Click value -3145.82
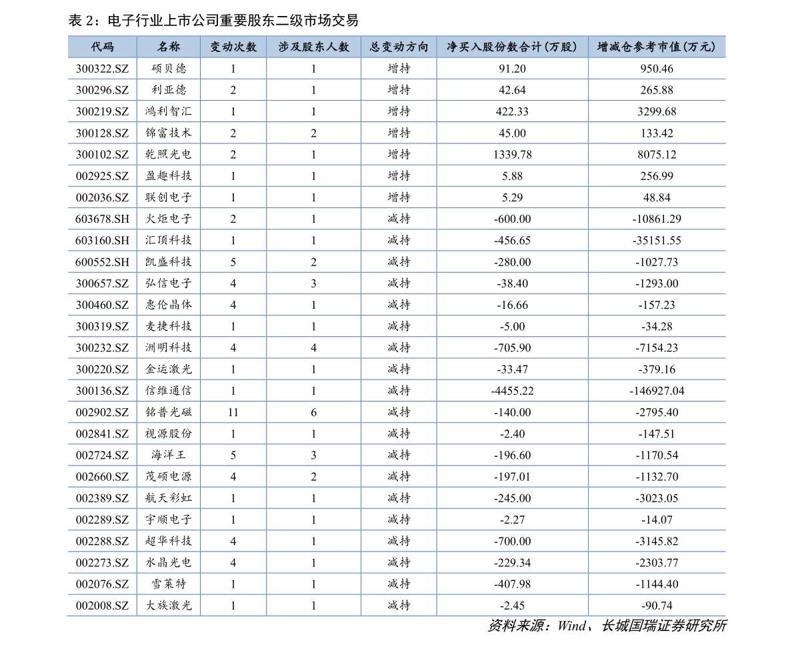Viewport: 794px width, 647px height. [657, 541]
